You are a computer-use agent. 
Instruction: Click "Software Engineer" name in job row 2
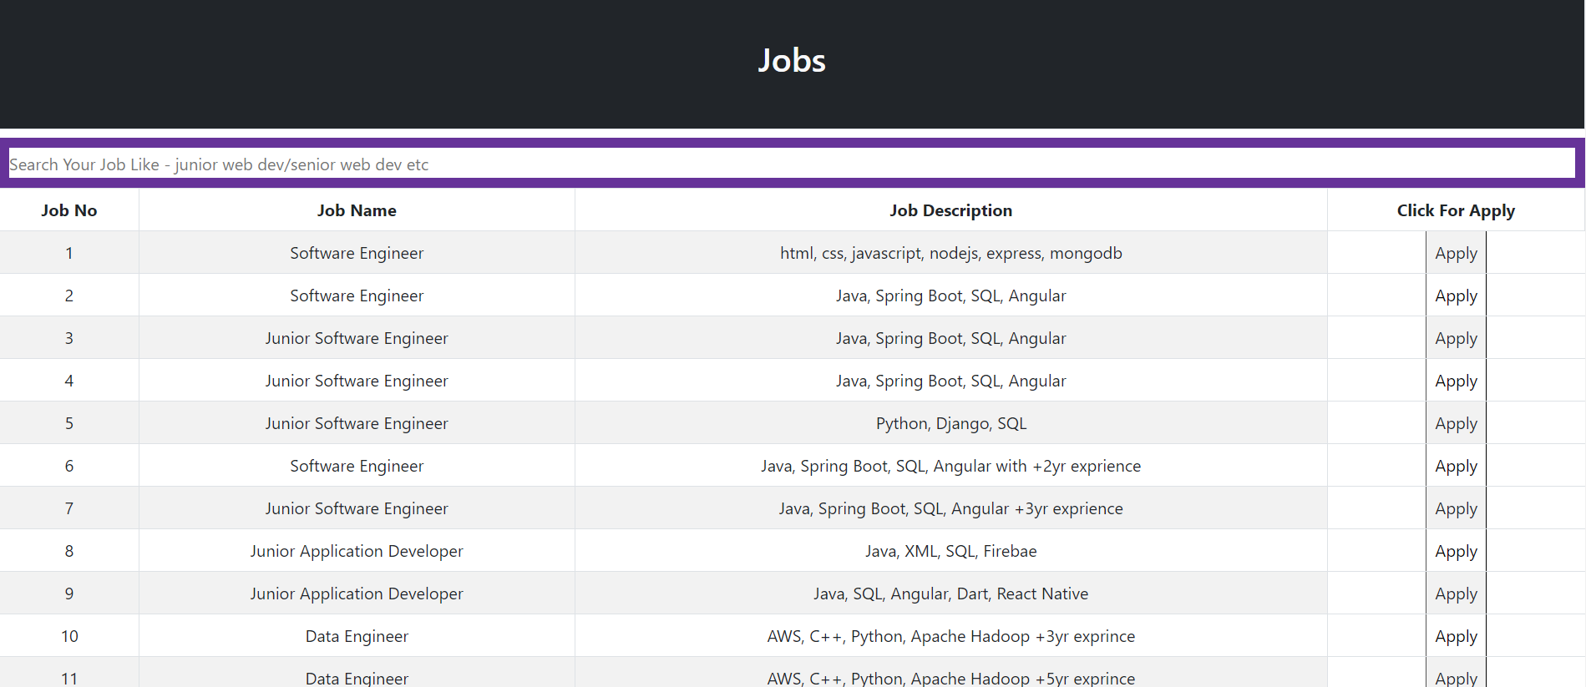[x=357, y=296]
